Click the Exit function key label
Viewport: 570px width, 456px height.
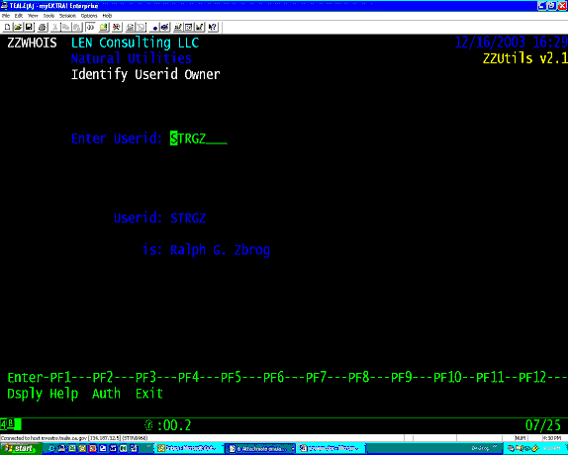[149, 394]
